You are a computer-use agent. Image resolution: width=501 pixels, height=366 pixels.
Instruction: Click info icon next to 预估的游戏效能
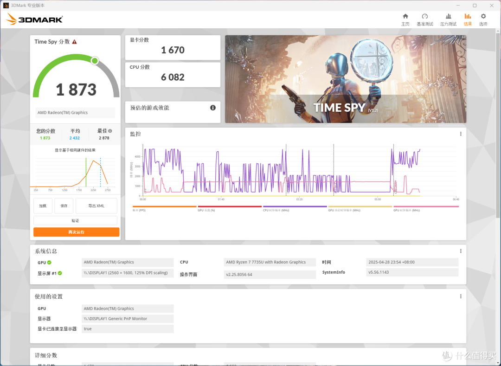pos(213,108)
